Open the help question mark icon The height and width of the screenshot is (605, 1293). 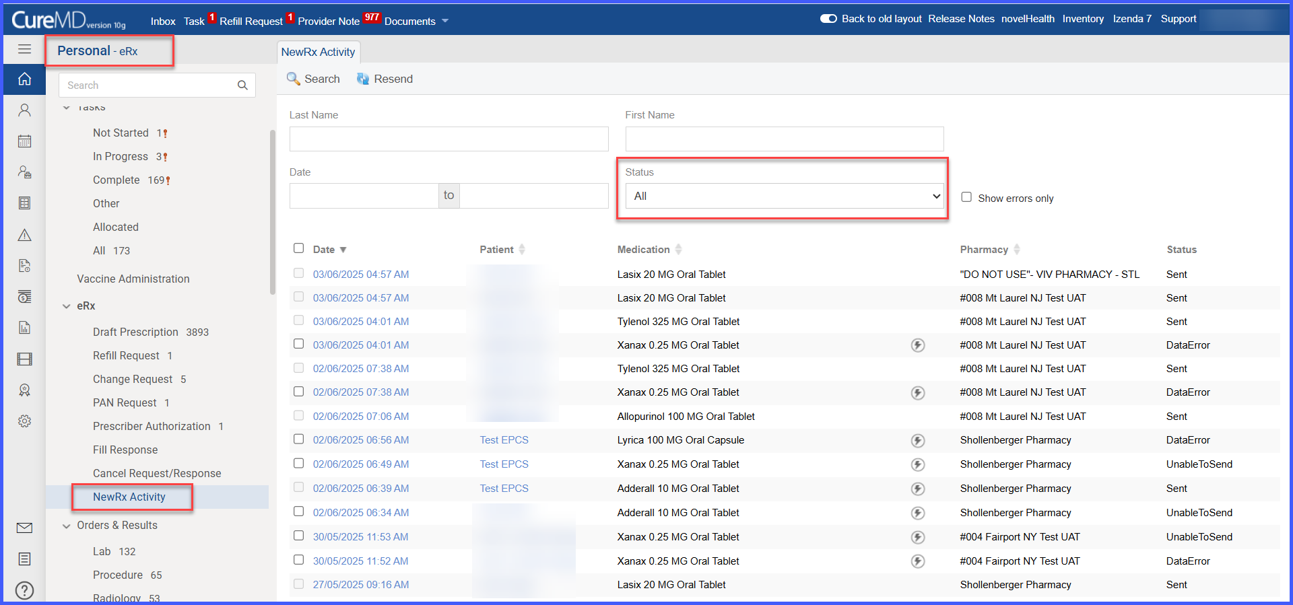pyautogui.click(x=24, y=590)
